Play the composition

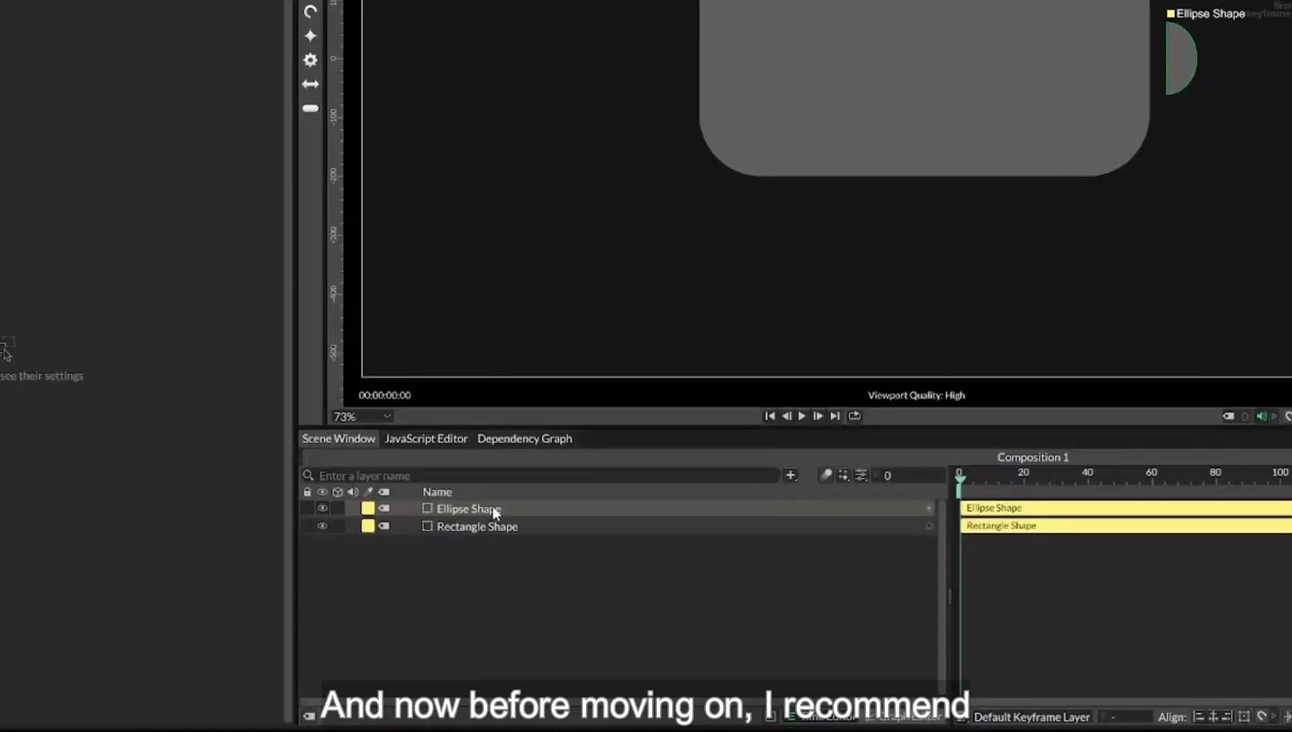[x=802, y=416]
